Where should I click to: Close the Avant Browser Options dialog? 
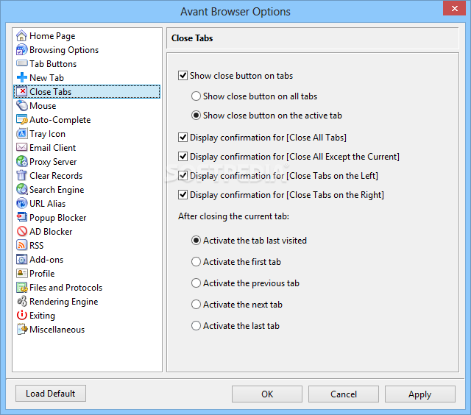pos(455,8)
